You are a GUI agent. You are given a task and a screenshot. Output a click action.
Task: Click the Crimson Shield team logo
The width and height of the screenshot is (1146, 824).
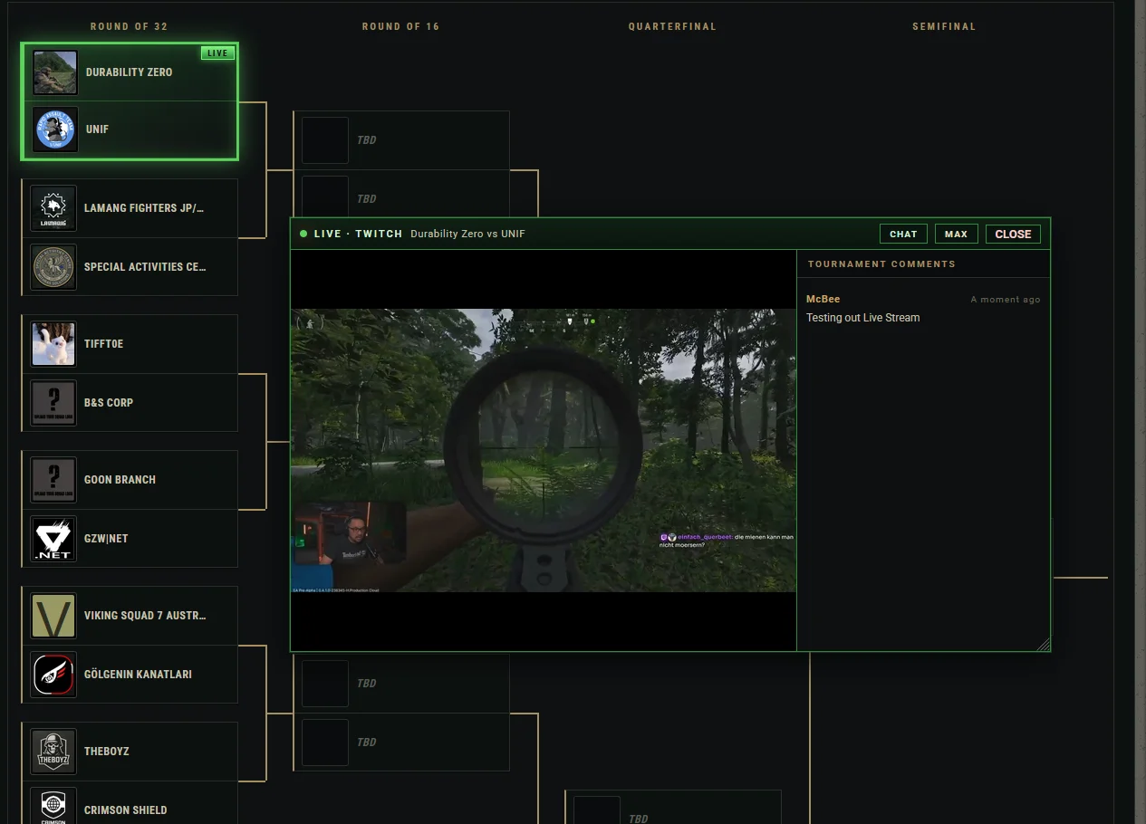53,807
